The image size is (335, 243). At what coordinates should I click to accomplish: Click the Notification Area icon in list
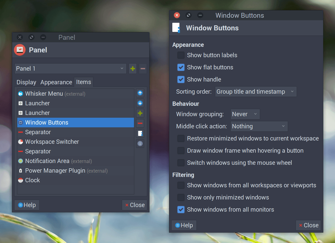click(x=21, y=161)
